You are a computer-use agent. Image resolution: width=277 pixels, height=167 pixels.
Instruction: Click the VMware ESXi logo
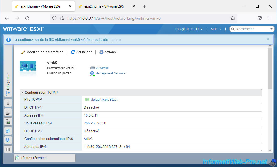pos(23,29)
